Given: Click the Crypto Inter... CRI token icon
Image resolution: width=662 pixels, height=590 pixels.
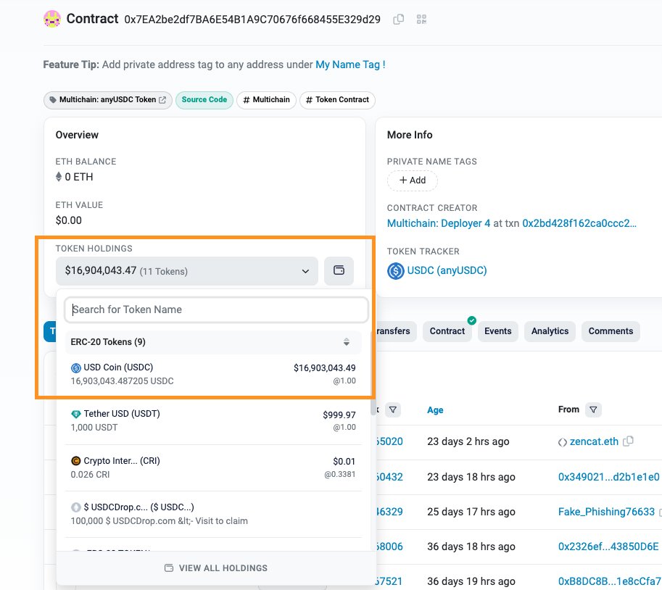Looking at the screenshot, I should [75, 461].
